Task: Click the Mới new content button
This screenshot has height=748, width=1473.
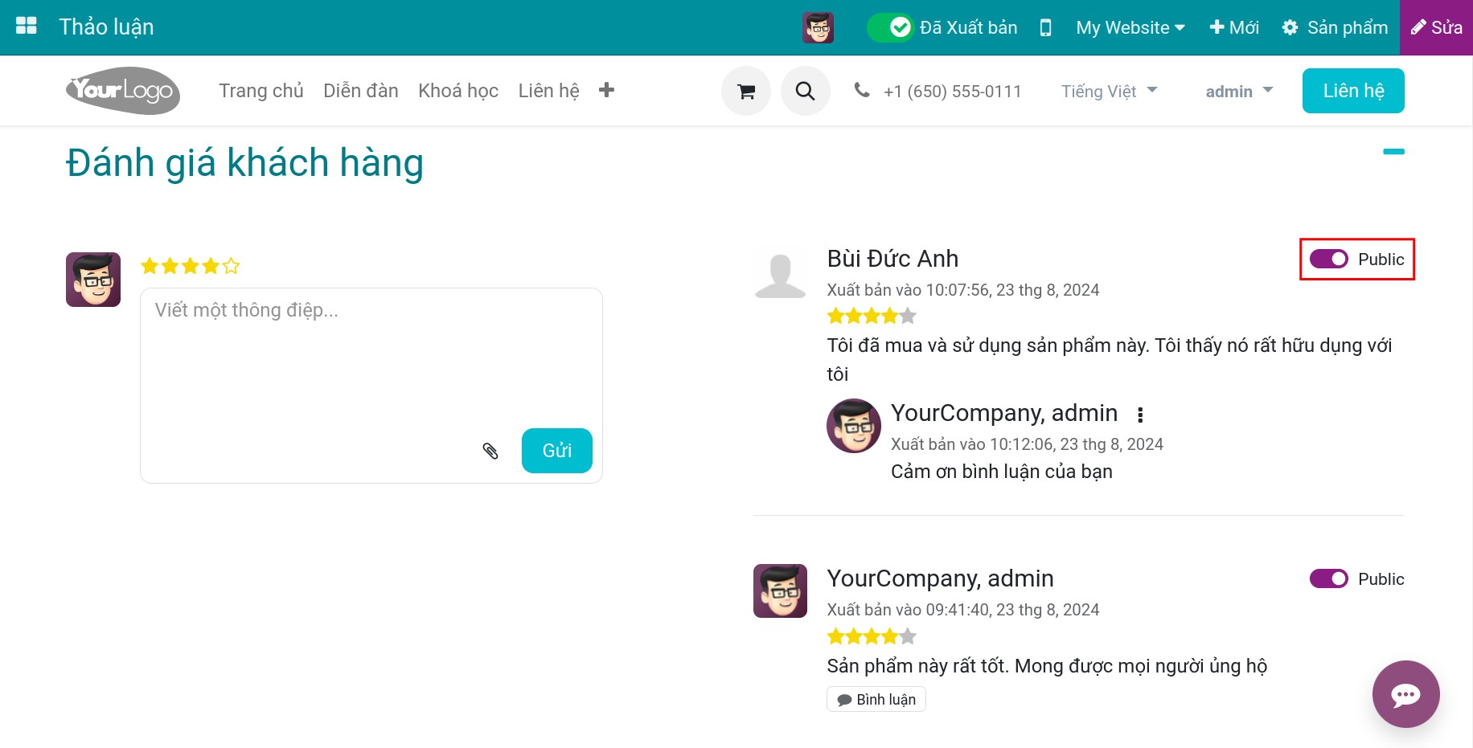Action: tap(1234, 27)
